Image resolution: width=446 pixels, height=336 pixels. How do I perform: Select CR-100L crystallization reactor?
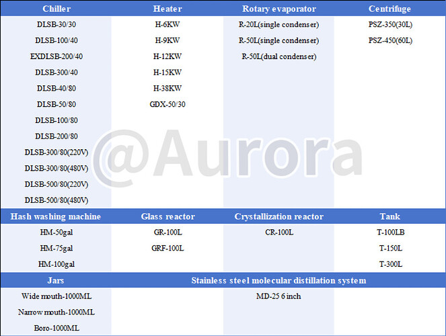click(x=279, y=233)
